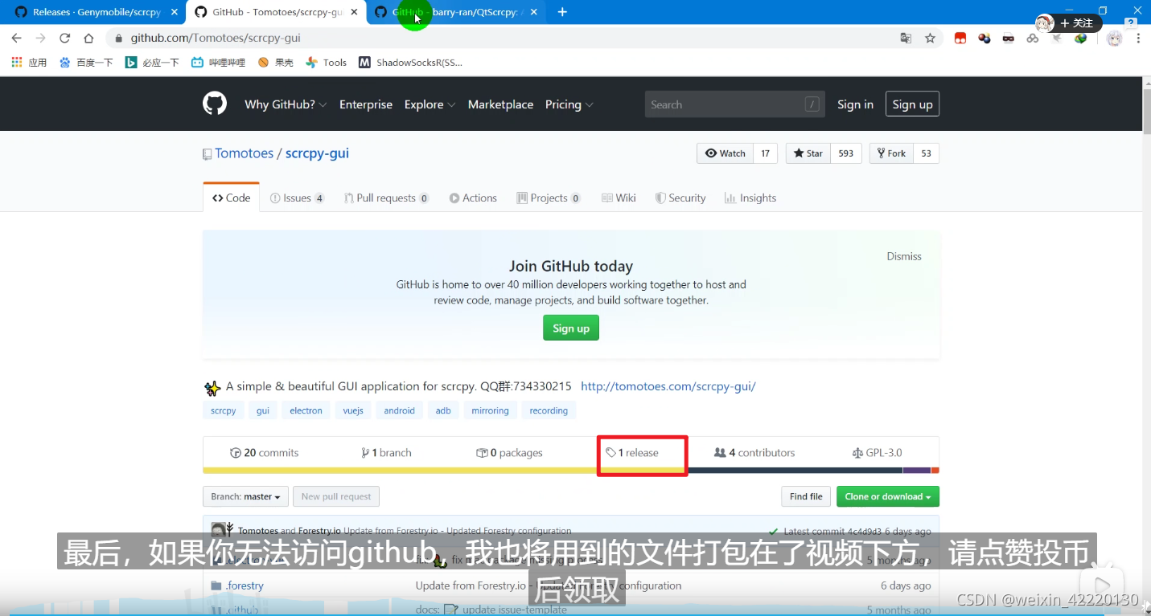
Task: Click the masked face extension icon
Action: 1009,38
